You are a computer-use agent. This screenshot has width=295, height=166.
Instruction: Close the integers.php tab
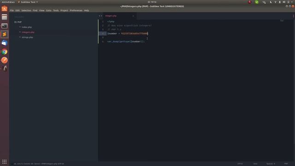[x=133, y=16]
